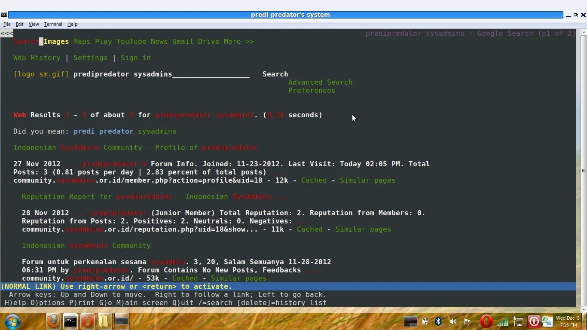Open Cached link for the 11k result
Image resolution: width=587 pixels, height=330 pixels.
point(309,229)
